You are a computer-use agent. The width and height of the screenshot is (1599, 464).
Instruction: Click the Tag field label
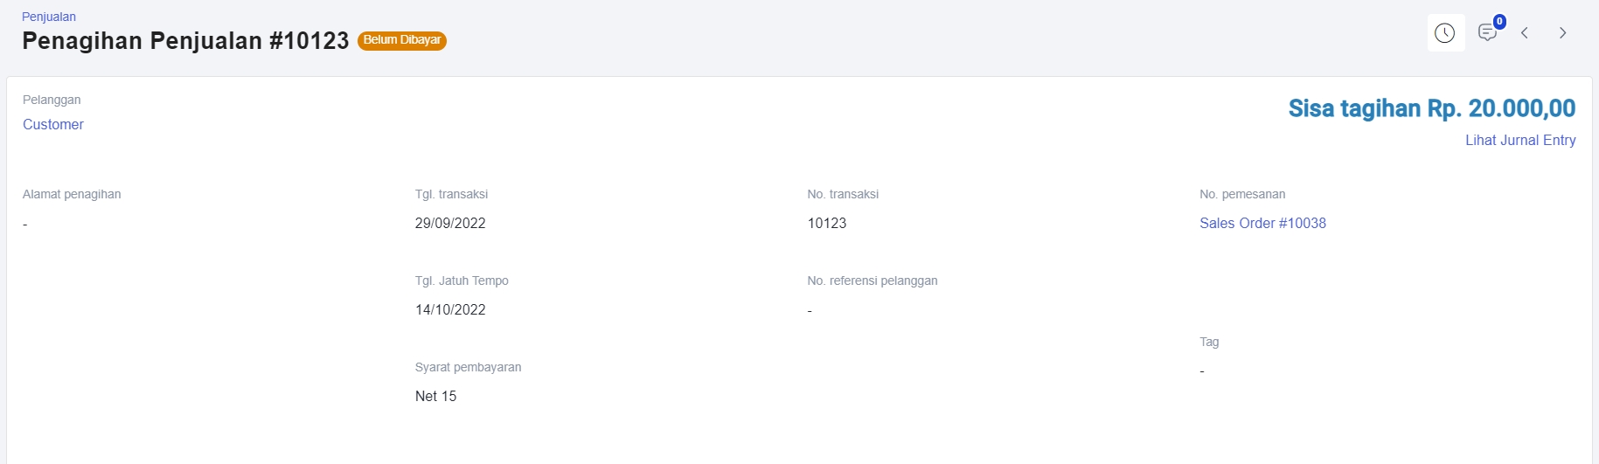tap(1209, 342)
